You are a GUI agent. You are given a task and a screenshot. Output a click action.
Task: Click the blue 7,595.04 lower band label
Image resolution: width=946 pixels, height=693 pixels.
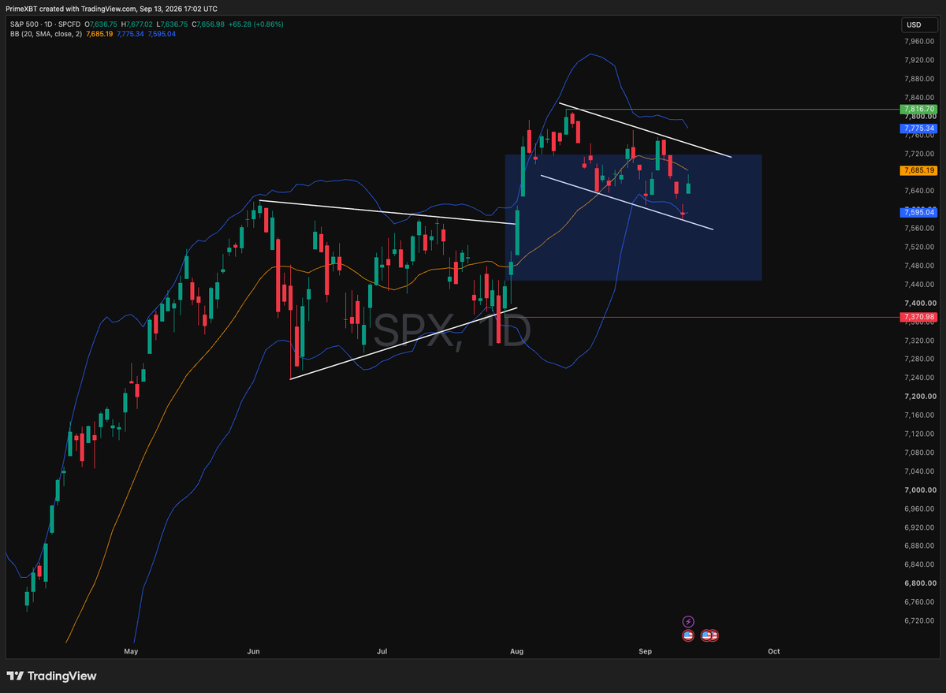(918, 212)
